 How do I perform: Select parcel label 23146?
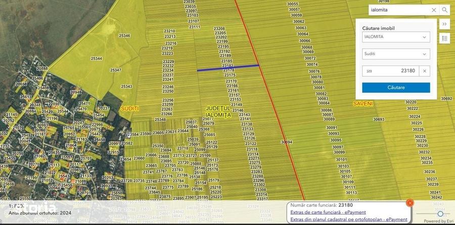(x=238, y=110)
